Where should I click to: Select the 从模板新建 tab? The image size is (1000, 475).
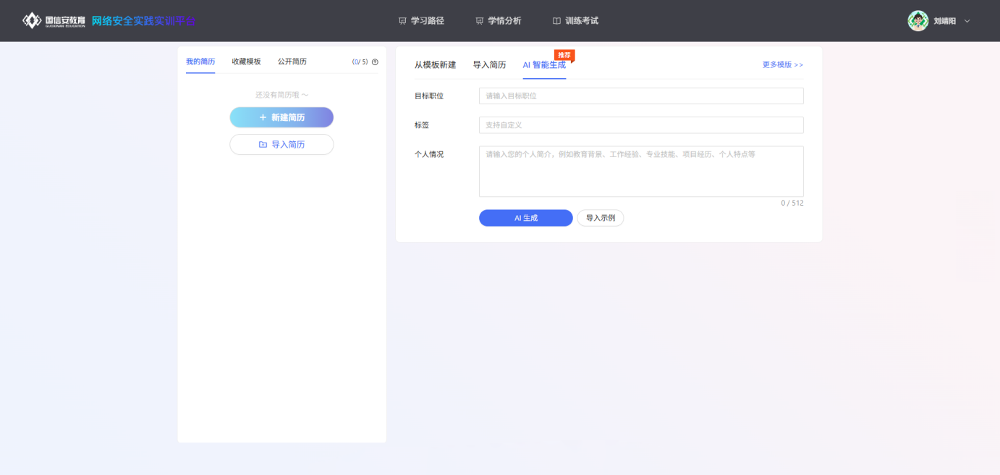coord(435,65)
